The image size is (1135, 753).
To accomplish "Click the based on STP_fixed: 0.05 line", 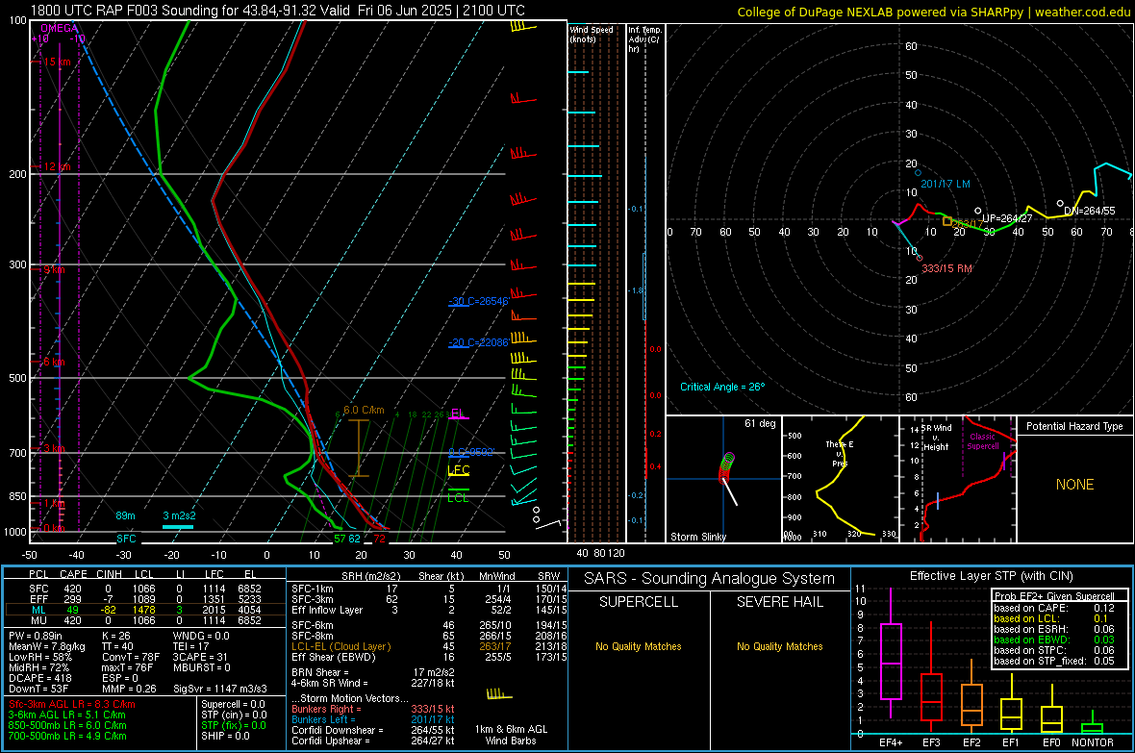I will tap(1054, 661).
